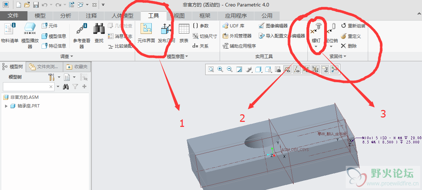Open the model tree search field dropdown arrow
Viewport: 422px width, 190px height.
[58, 87]
